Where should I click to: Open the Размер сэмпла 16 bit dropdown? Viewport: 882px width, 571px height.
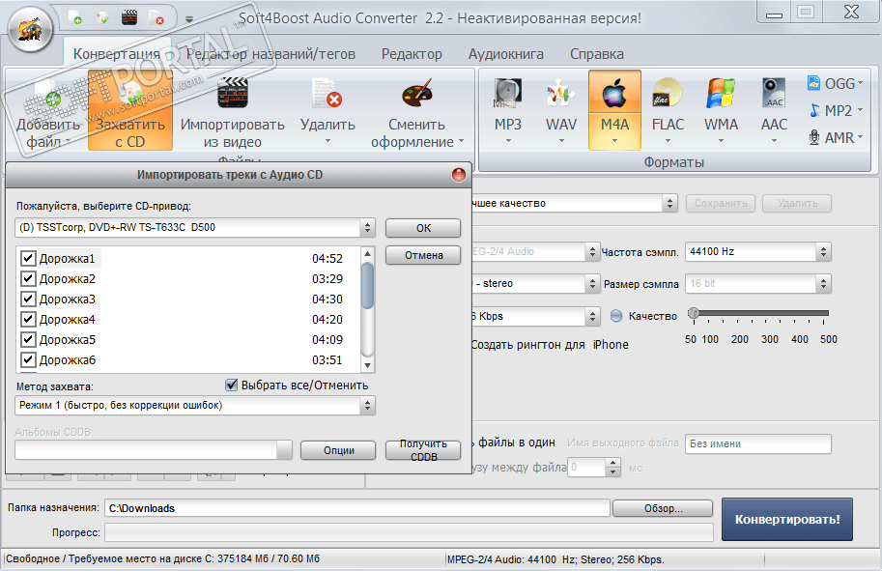click(823, 283)
